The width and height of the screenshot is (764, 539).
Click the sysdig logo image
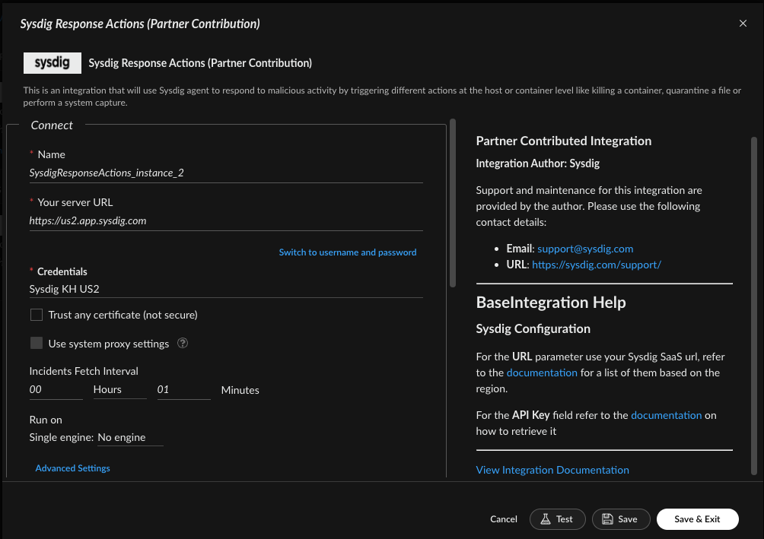(53, 63)
